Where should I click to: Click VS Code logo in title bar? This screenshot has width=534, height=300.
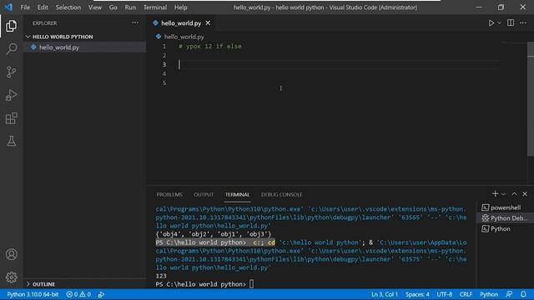click(x=8, y=7)
